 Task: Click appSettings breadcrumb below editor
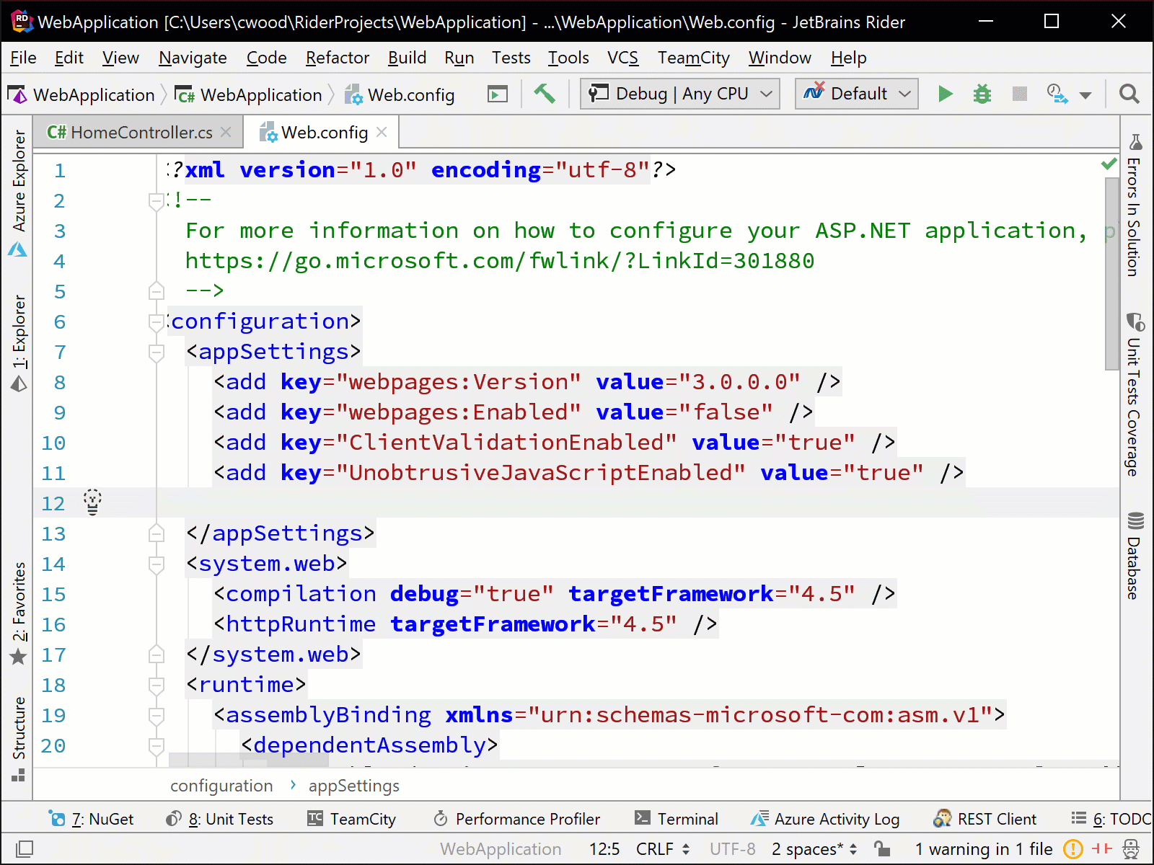click(x=353, y=786)
